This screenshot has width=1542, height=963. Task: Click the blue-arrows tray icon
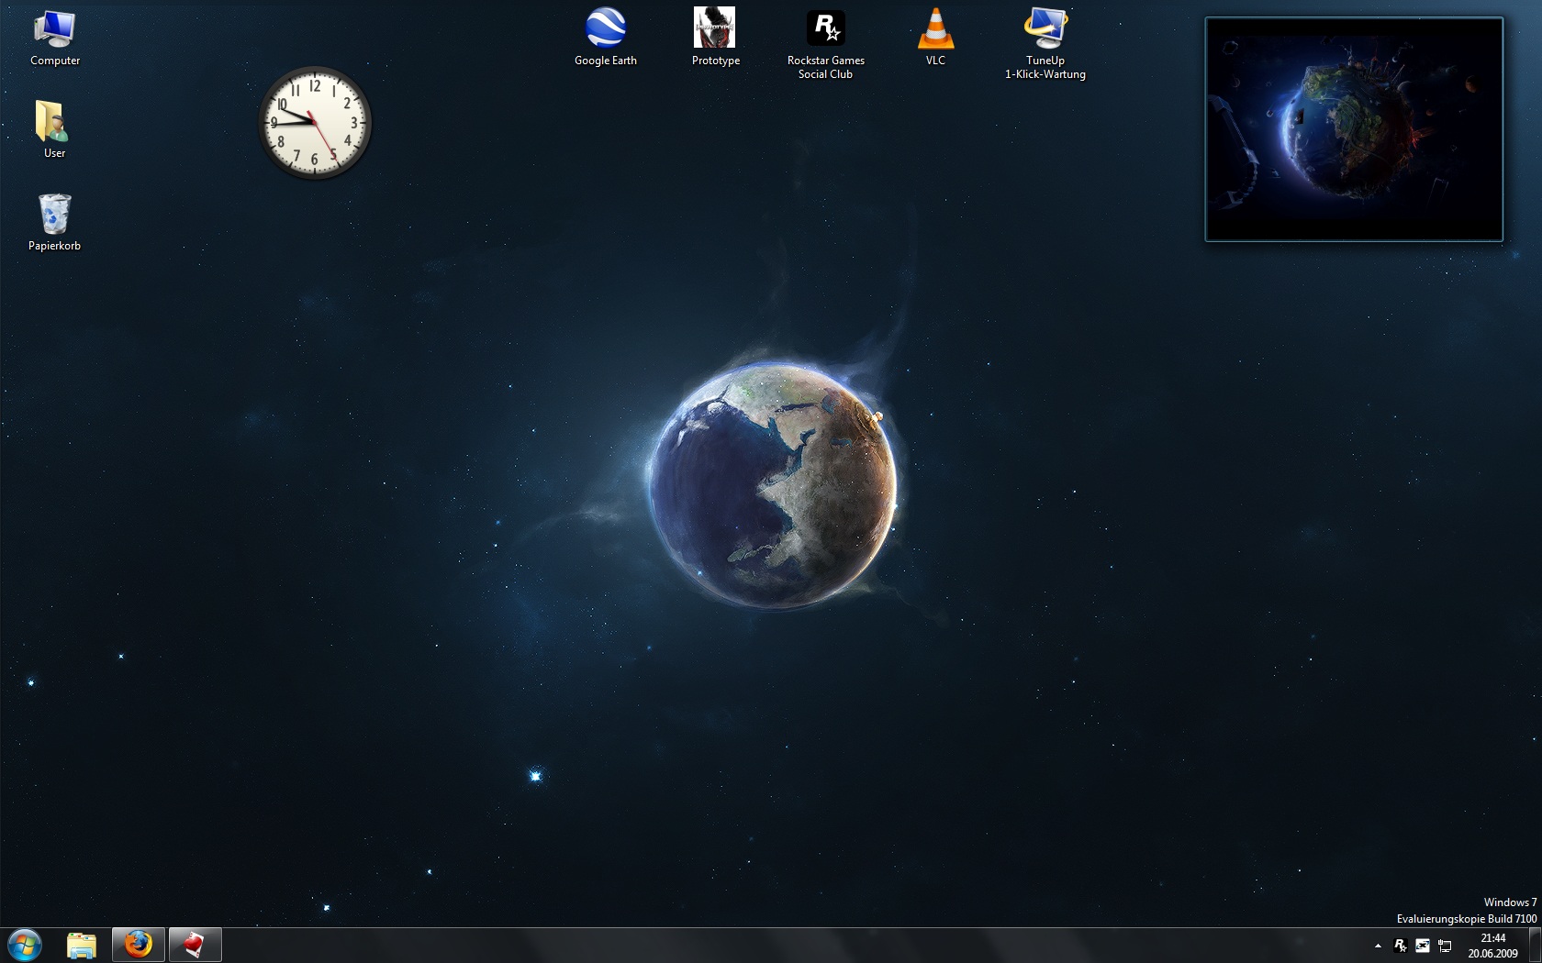[x=1422, y=946]
